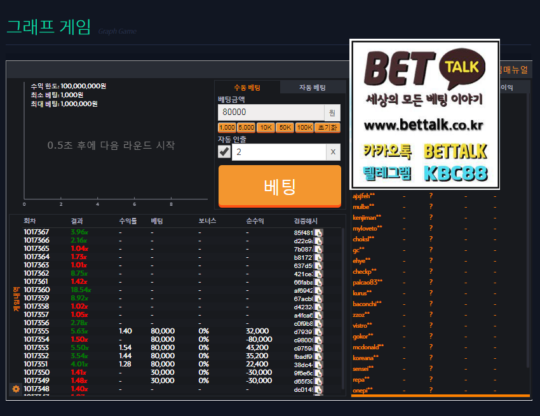
Task: Focus the bet amount field showing 80000
Action: [x=271, y=112]
